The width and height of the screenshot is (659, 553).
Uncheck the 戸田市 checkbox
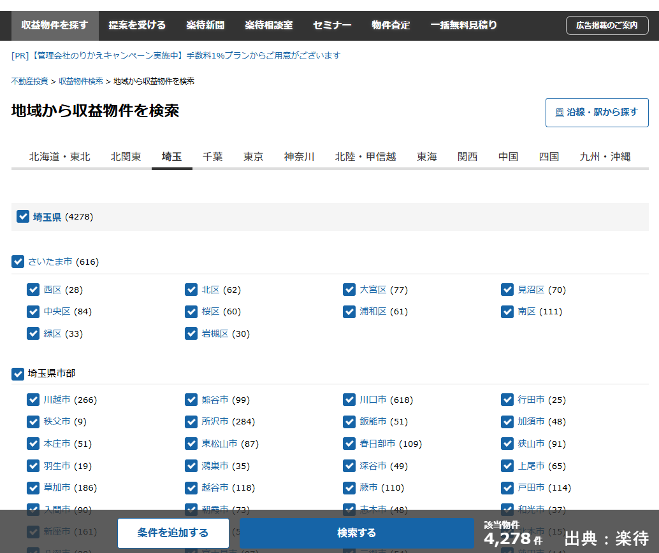[507, 487]
